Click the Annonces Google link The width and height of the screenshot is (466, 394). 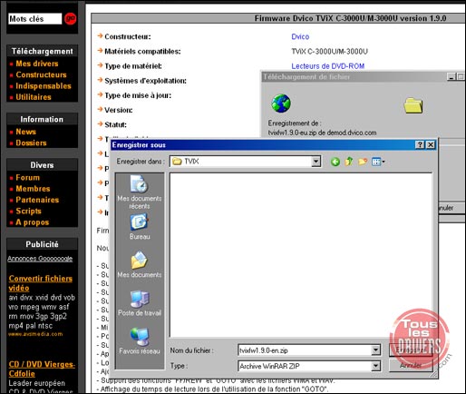(x=40, y=259)
